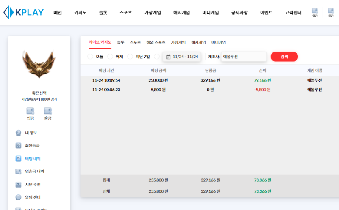
Task: Open 출금 wallet icon under profile
Action: click(48, 111)
